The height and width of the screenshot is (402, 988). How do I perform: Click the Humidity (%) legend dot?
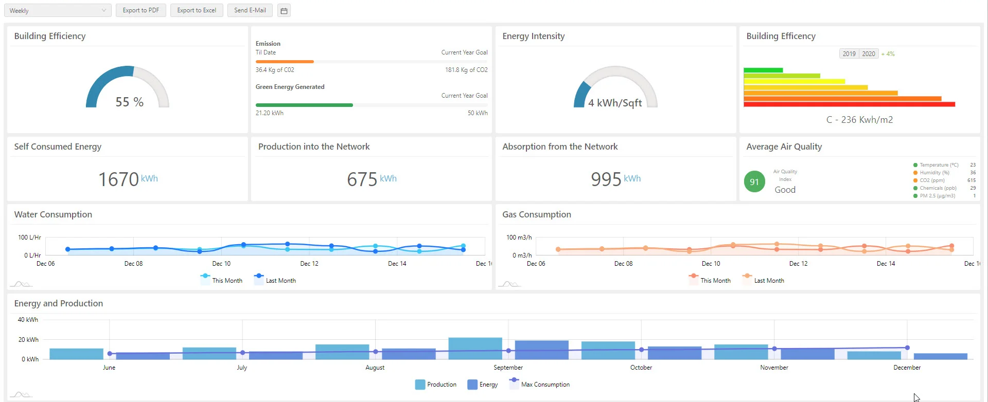click(915, 173)
